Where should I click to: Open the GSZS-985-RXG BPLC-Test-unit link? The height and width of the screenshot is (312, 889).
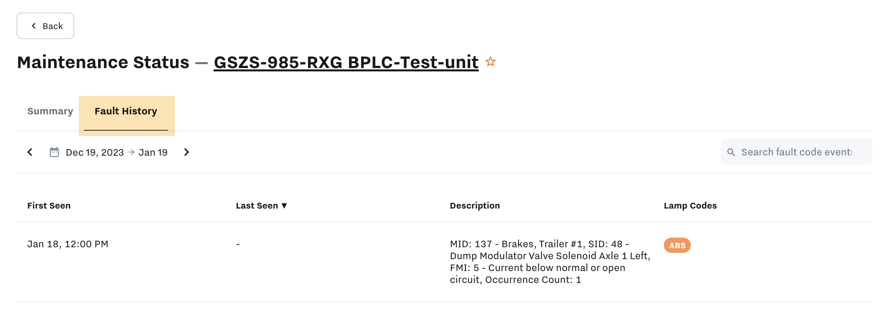tap(346, 62)
